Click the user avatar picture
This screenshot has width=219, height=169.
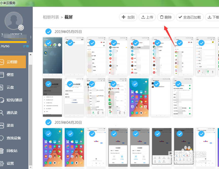(13, 21)
